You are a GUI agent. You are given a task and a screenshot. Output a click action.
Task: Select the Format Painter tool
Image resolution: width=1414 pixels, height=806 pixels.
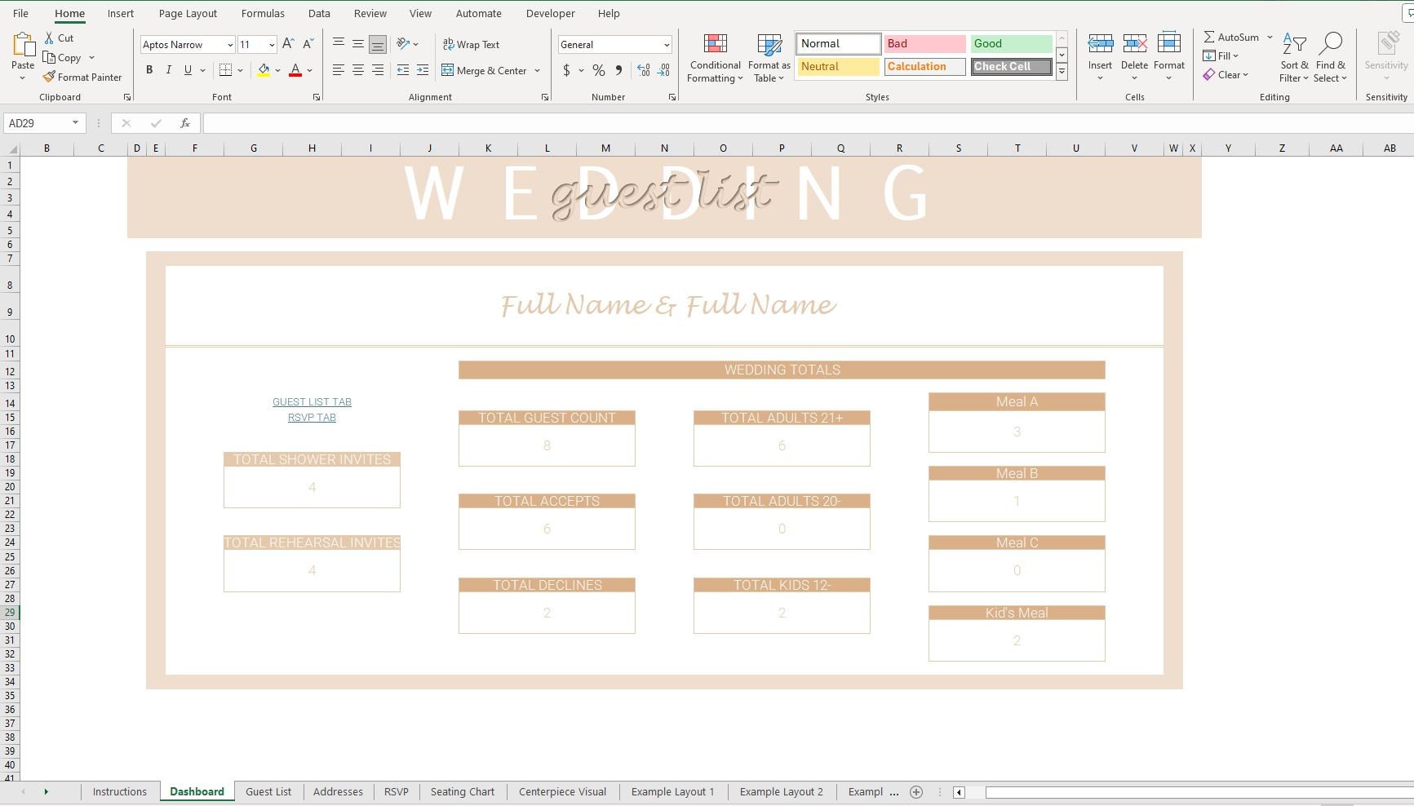coord(82,77)
